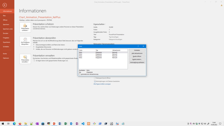Click Quelle öffnen button

(x=137, y=56)
